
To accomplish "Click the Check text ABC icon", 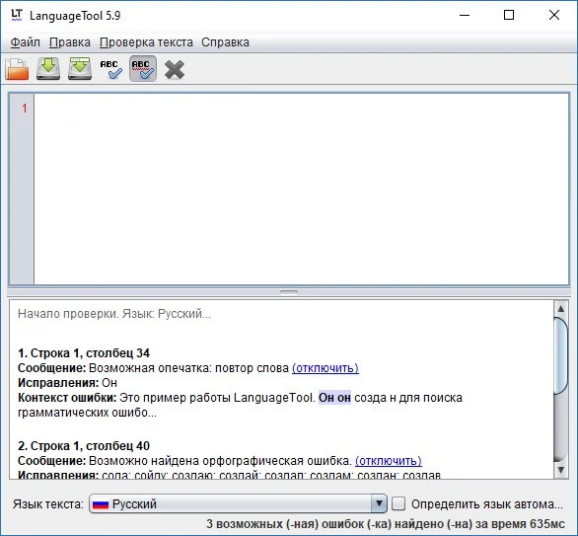I will click(x=110, y=69).
